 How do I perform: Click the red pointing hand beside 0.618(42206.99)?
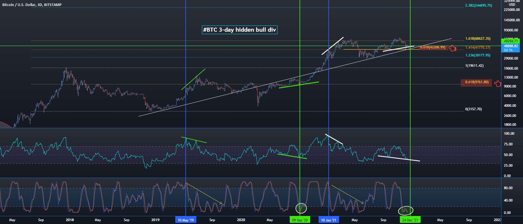pyautogui.click(x=453, y=48)
